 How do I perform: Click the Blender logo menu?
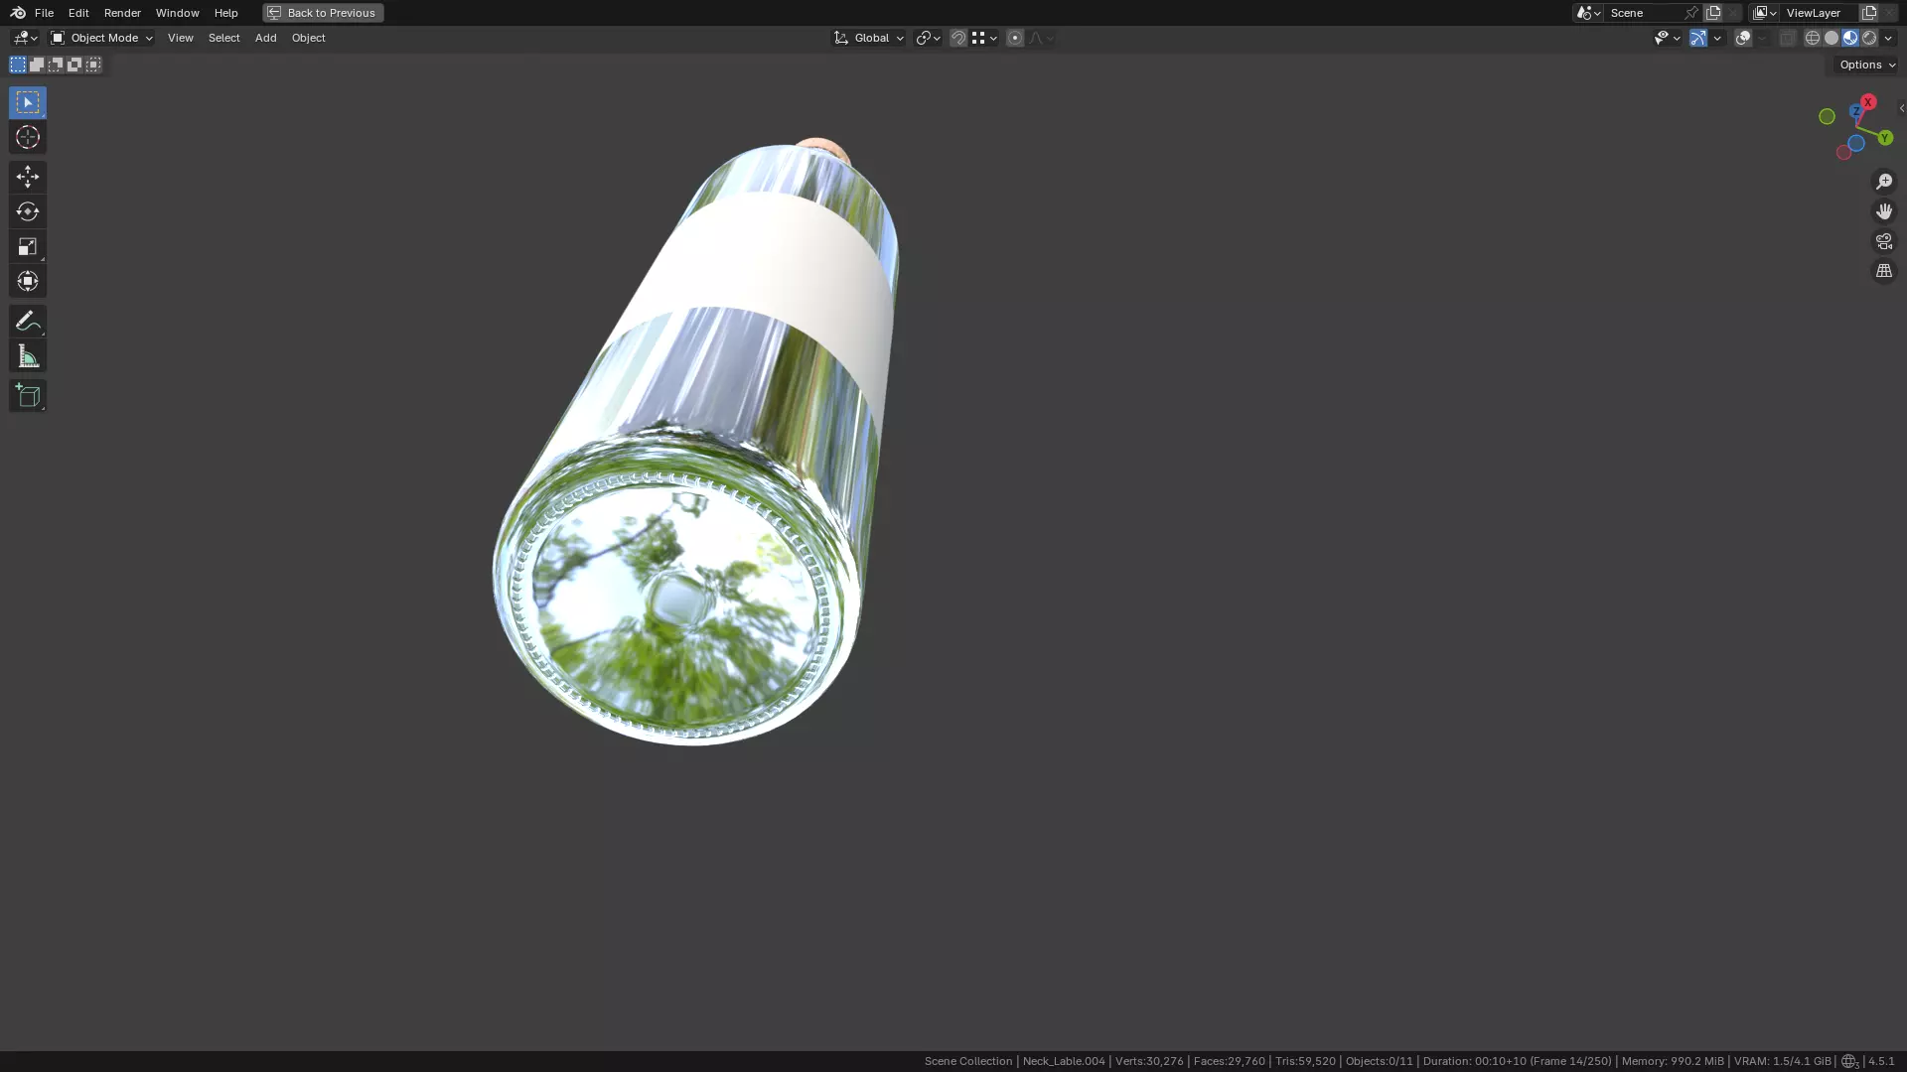(18, 13)
